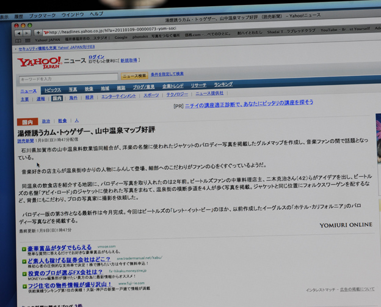Click the highlighted 国内 sub-navigation item
Viewport: 381px width, 307px height.
(x=57, y=98)
